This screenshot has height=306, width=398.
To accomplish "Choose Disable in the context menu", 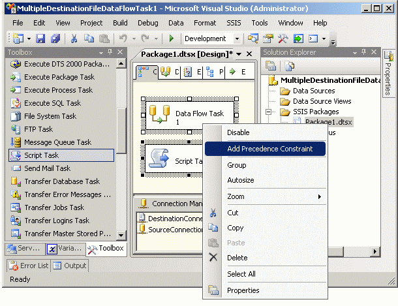I will pos(266,132).
